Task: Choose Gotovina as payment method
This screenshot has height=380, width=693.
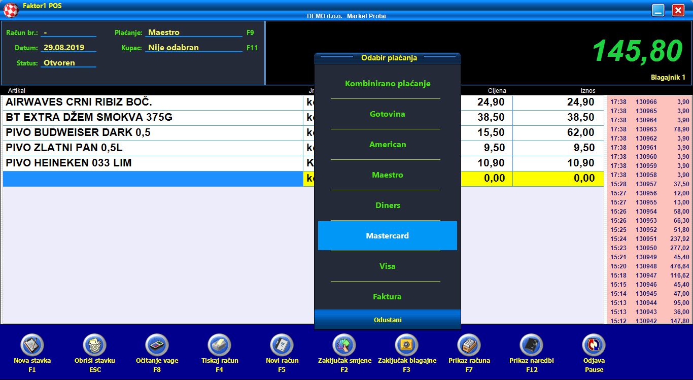Action: coord(388,114)
